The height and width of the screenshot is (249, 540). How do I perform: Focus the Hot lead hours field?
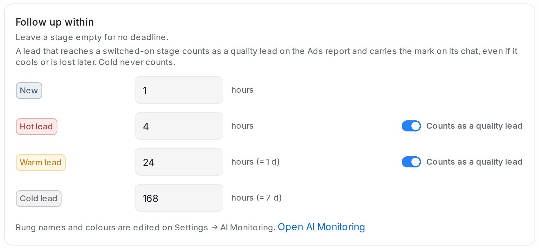point(179,126)
